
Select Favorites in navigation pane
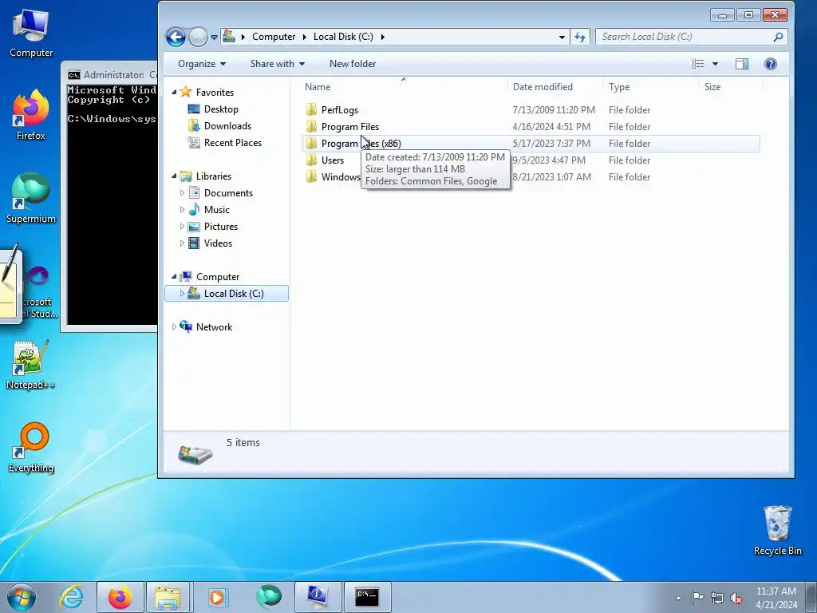pos(215,93)
